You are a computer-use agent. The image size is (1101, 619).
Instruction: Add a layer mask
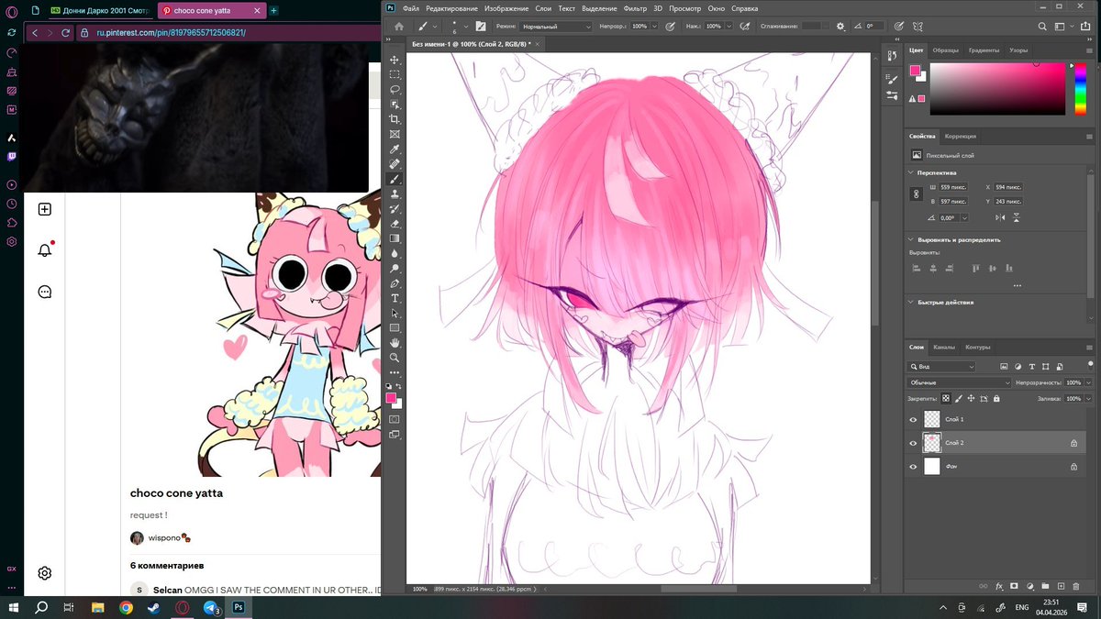(1014, 586)
